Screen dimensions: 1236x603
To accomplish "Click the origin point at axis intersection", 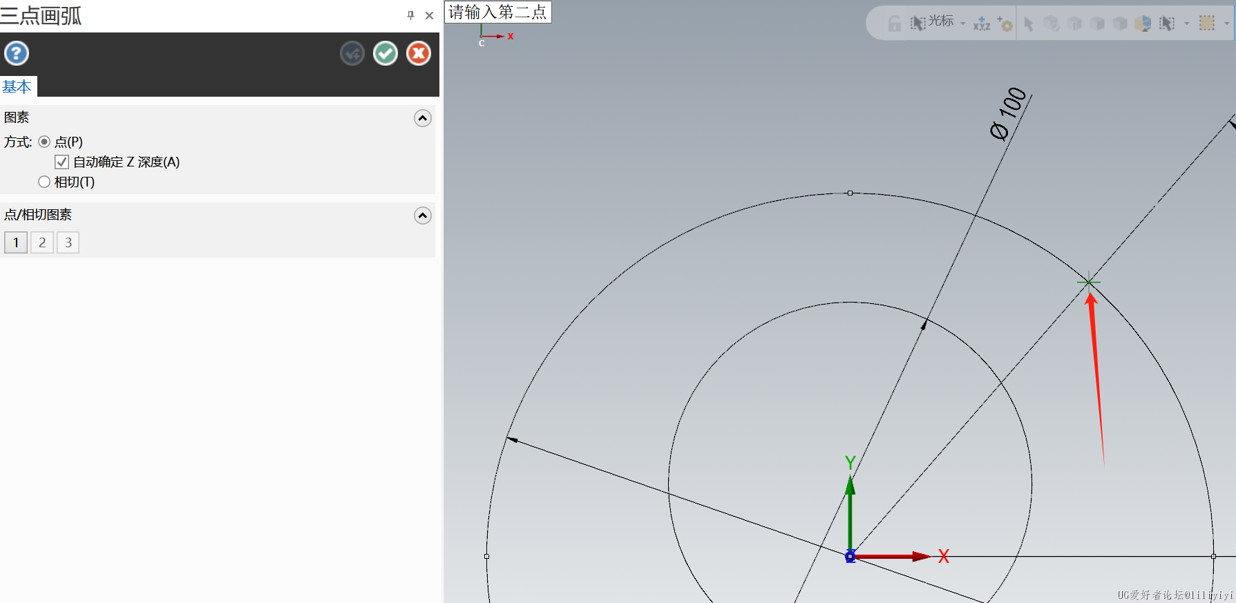I will point(850,557).
